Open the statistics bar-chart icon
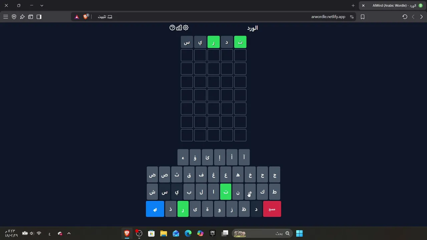The image size is (427, 240). point(179,28)
